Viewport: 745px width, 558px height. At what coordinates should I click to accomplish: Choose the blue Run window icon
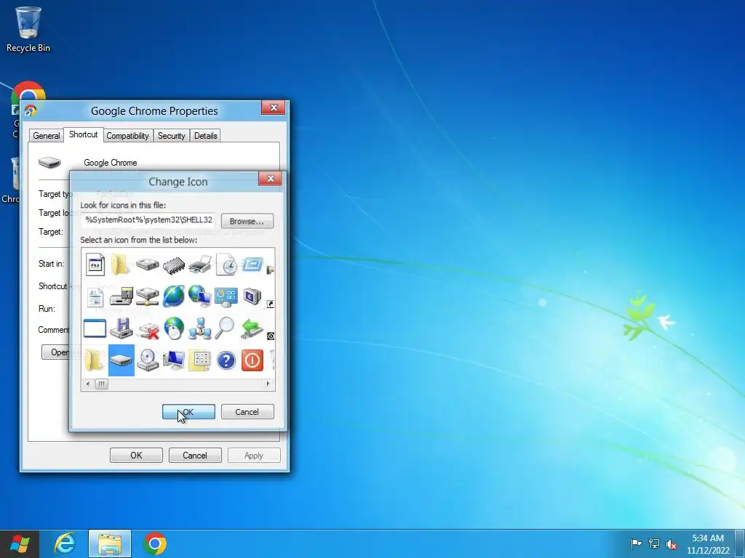pyautogui.click(x=252, y=264)
